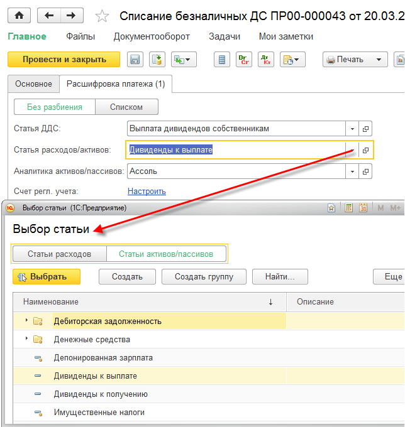Open calendar icon in dialog title bar

click(363, 208)
